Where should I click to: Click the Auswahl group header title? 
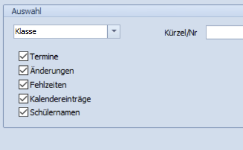tap(27, 11)
